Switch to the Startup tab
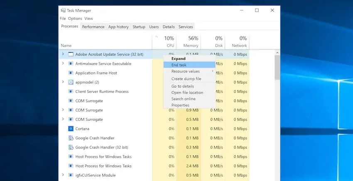This screenshot has width=353, height=181. pos(139,27)
